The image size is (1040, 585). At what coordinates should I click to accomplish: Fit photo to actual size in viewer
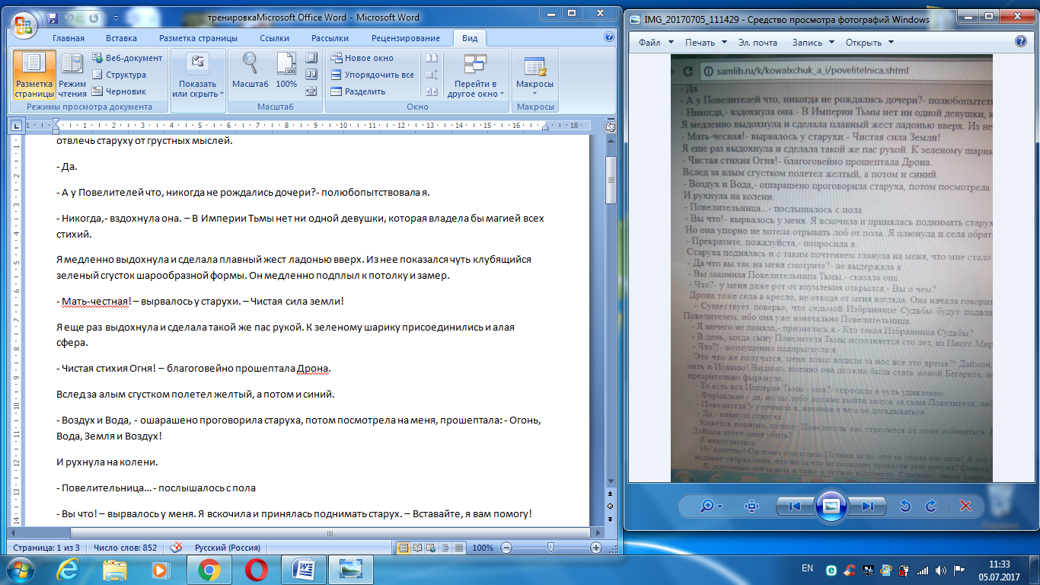(751, 506)
